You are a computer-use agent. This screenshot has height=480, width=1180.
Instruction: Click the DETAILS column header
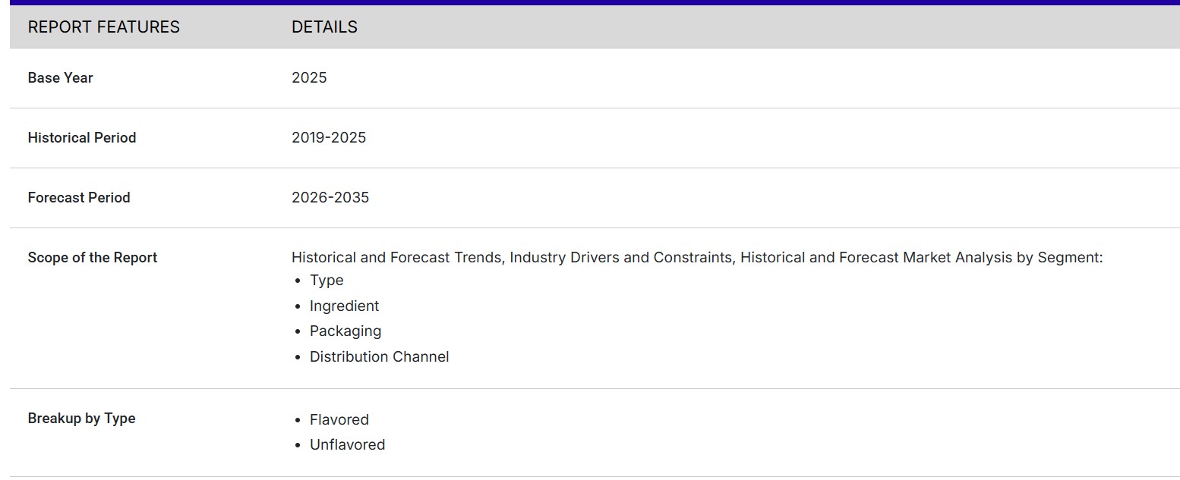click(x=324, y=27)
